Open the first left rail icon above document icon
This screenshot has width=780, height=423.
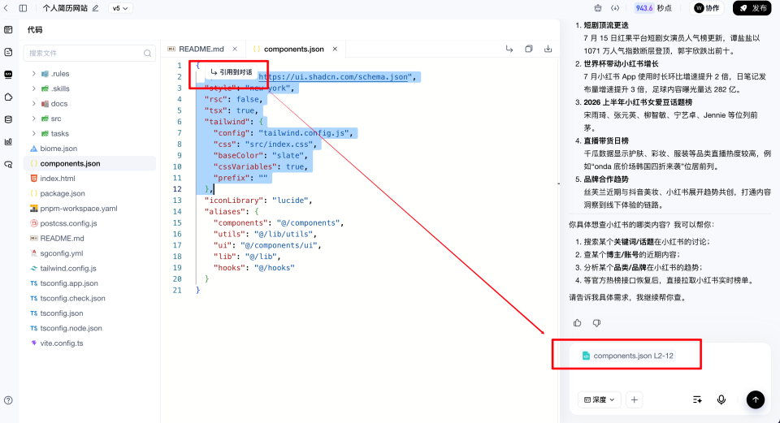coord(8,30)
